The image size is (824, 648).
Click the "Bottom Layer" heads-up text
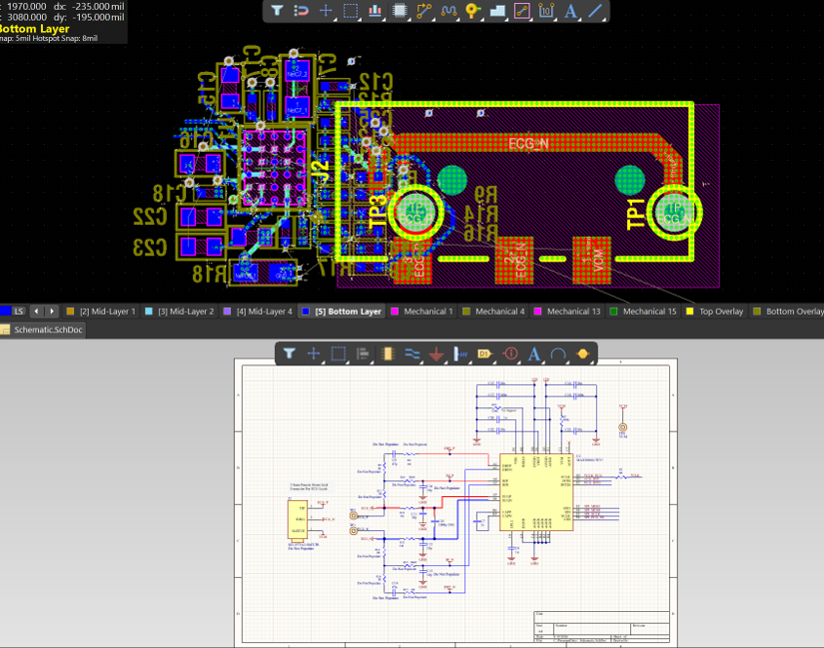(x=35, y=28)
